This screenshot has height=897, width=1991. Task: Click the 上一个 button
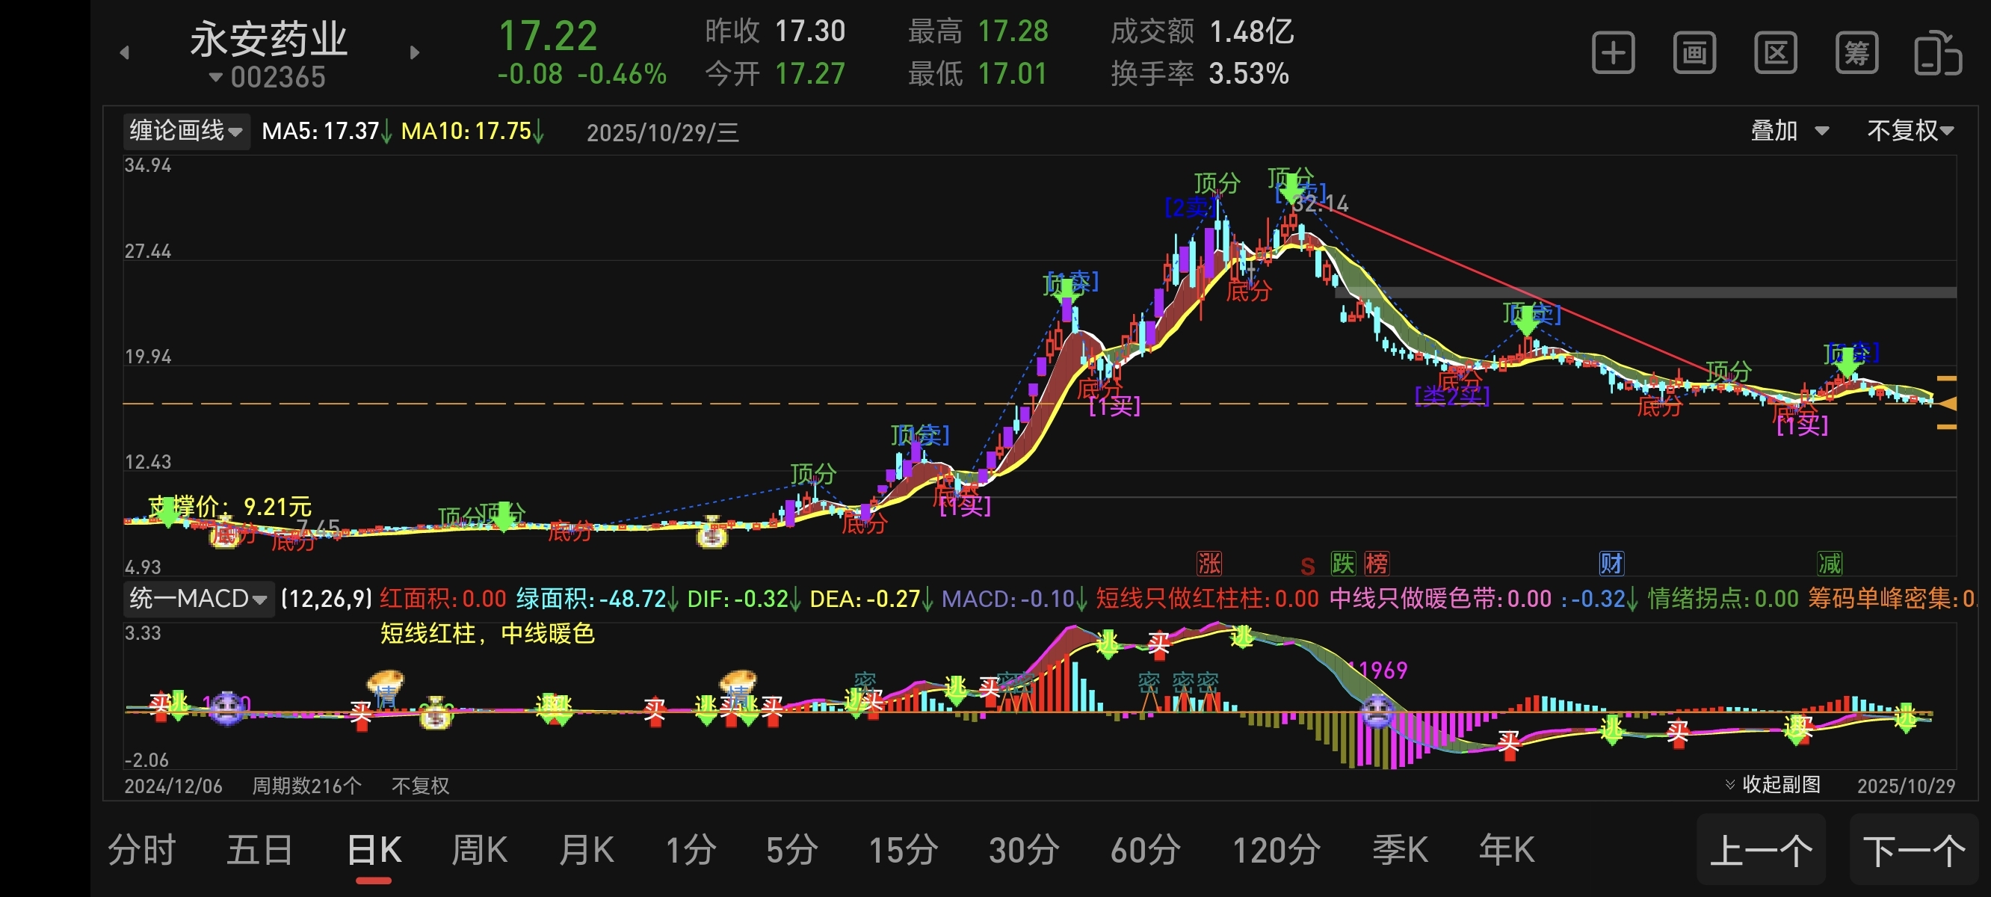pos(1761,851)
